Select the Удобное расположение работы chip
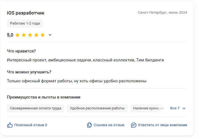 click(97, 108)
